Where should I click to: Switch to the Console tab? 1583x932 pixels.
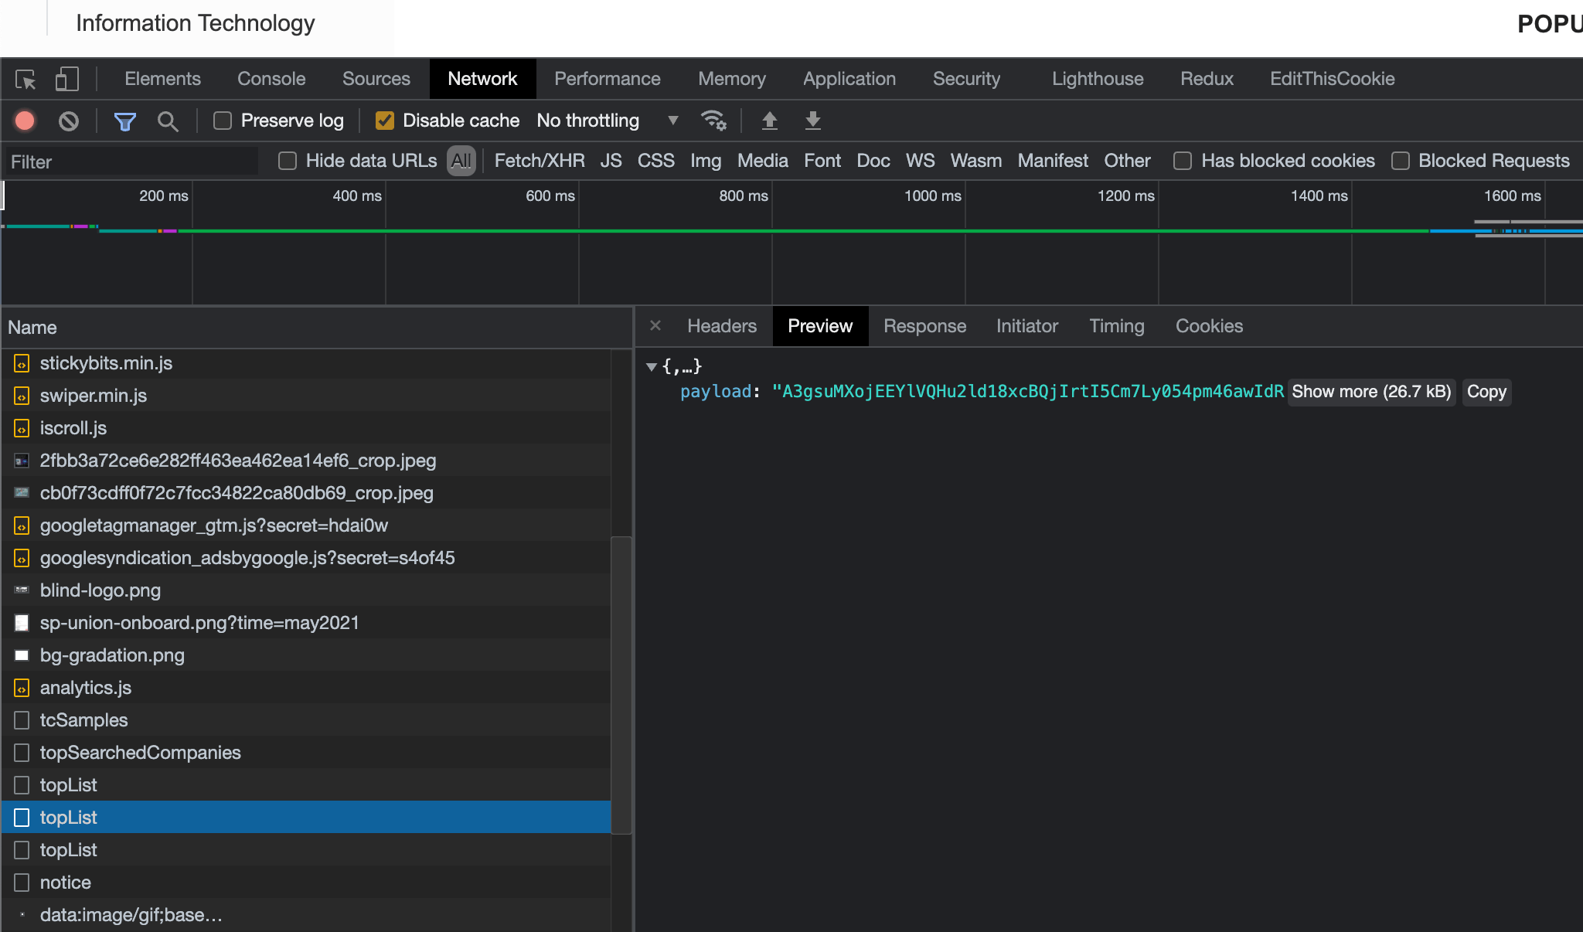(x=271, y=79)
